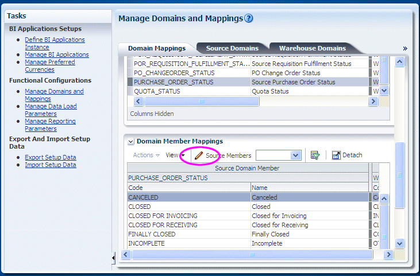Click the Closed for Invoicing name cell
The height and width of the screenshot is (276, 420).
point(309,216)
